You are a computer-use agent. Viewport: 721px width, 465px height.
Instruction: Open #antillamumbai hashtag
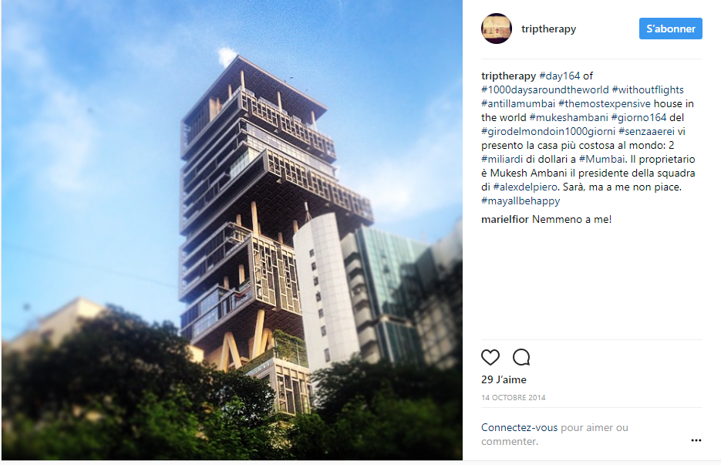pyautogui.click(x=518, y=103)
